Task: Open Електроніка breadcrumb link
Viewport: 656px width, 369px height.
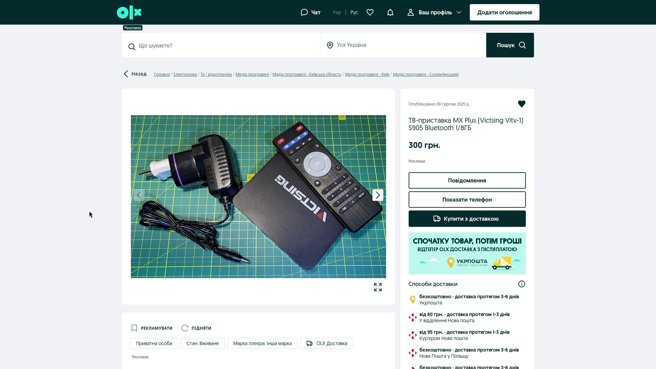Action: click(185, 74)
